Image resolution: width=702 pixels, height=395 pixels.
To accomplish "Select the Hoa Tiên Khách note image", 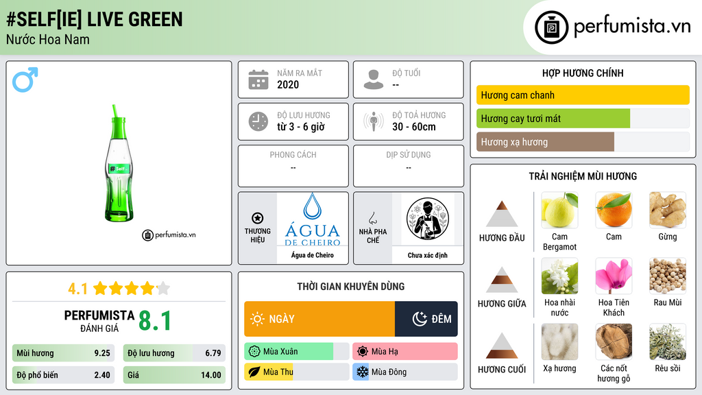I will point(614,276).
